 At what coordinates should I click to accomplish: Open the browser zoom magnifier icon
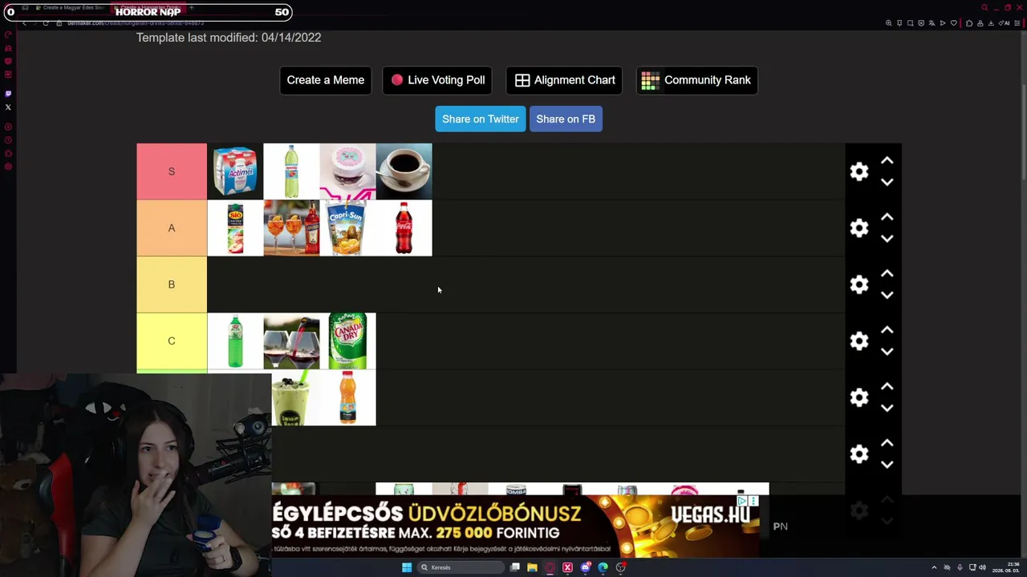[x=888, y=23]
